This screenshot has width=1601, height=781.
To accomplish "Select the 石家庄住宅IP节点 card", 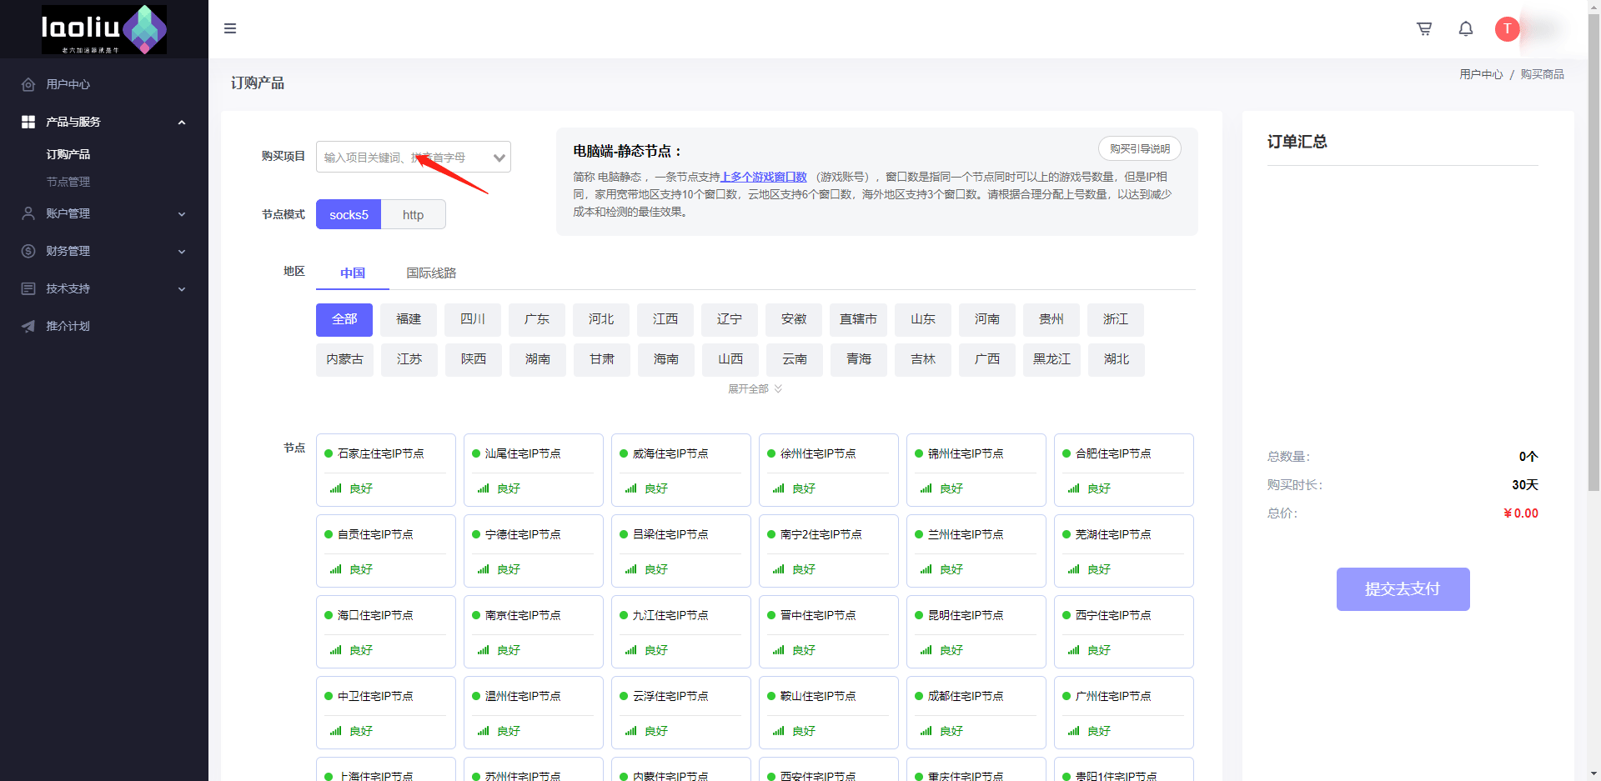I will 385,469.
